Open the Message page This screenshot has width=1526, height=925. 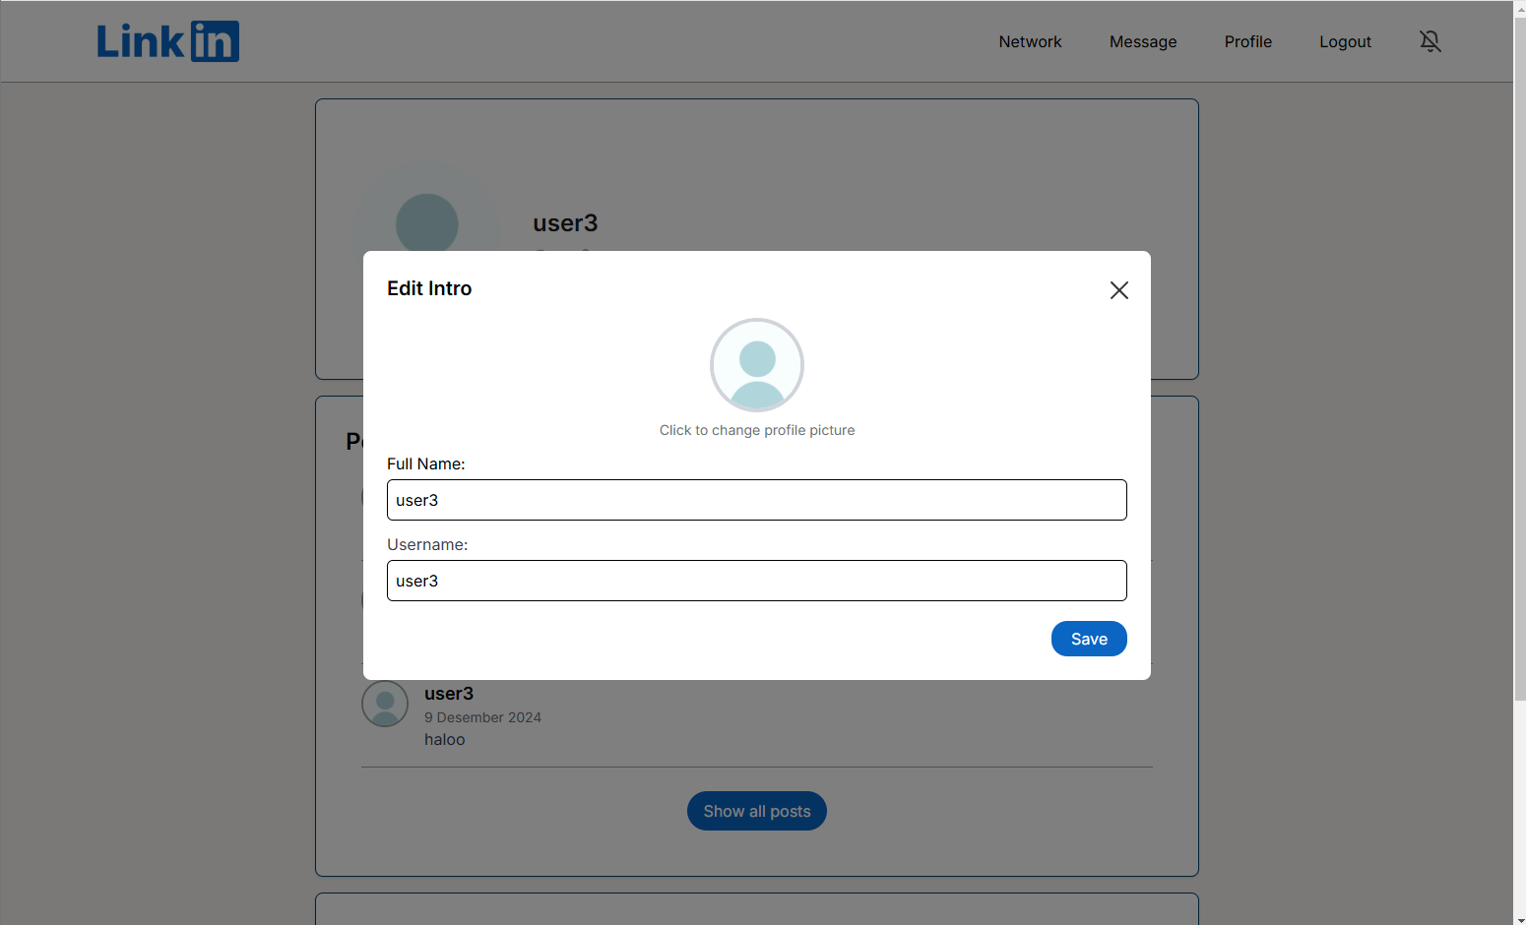coord(1143,41)
